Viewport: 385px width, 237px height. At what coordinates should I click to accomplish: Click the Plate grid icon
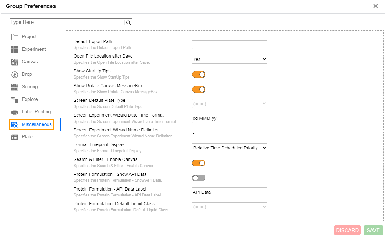click(15, 137)
